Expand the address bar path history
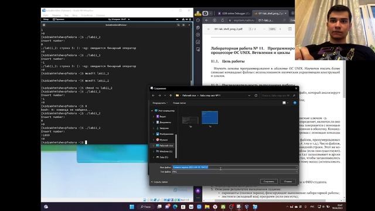Image resolution: width=375 pixels, height=211 pixels. [249, 96]
